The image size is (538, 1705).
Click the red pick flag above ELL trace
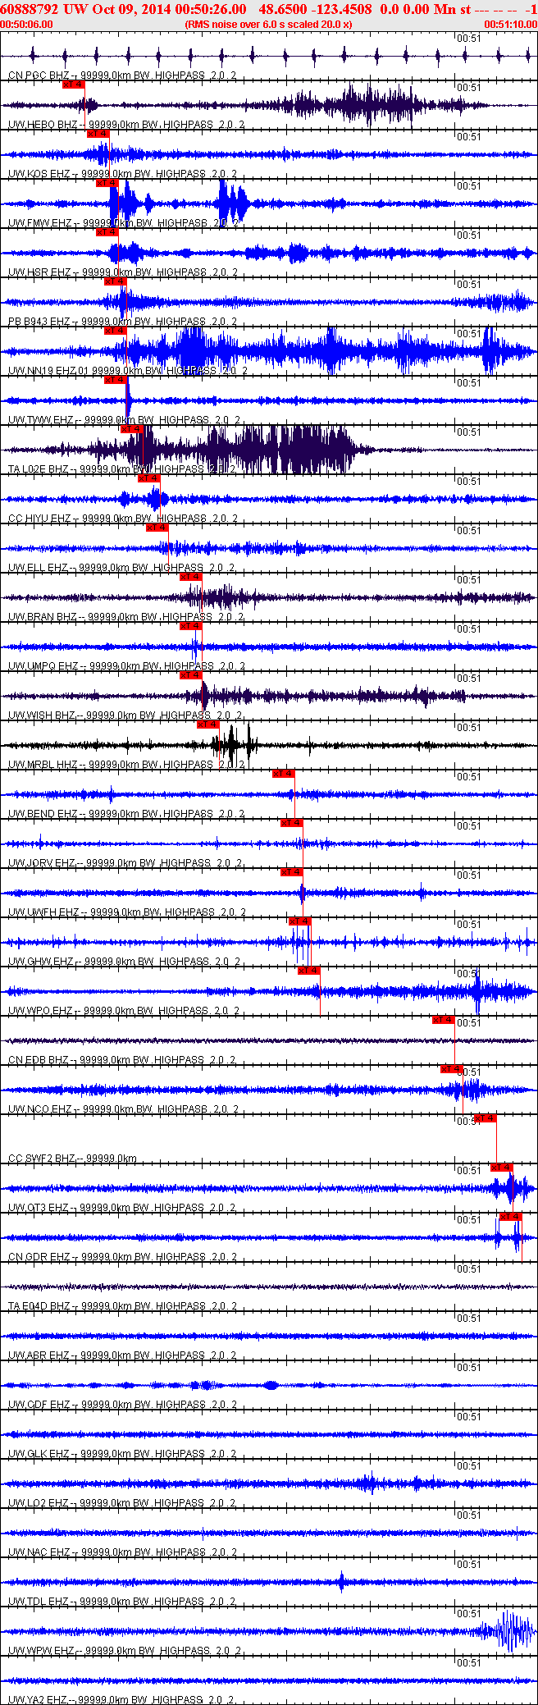[x=157, y=528]
